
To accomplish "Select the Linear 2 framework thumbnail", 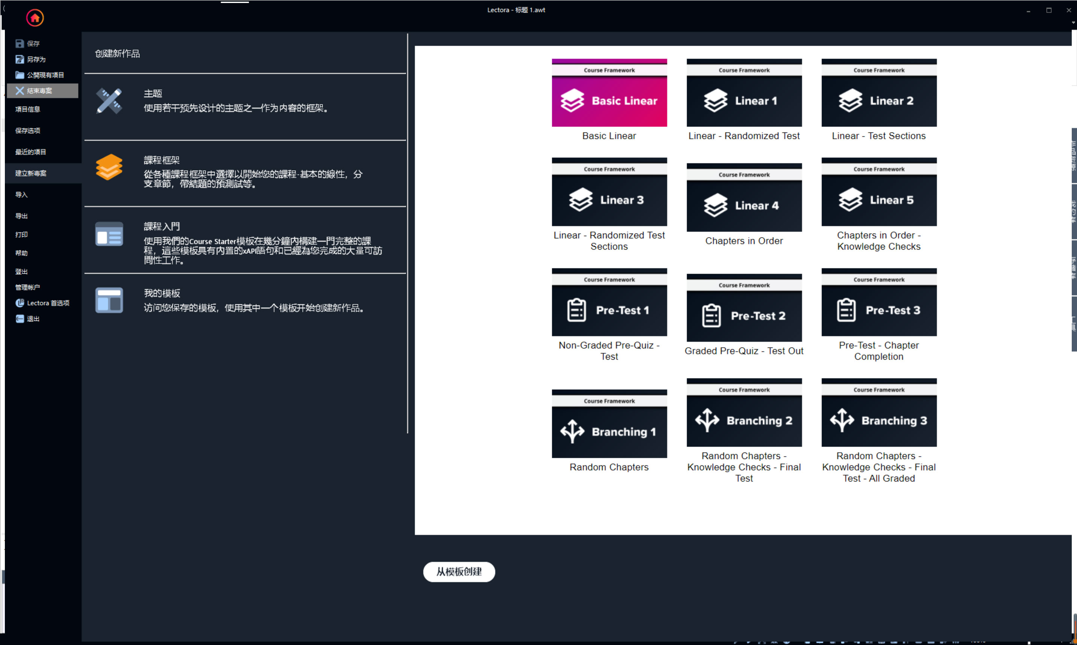I will (x=879, y=92).
